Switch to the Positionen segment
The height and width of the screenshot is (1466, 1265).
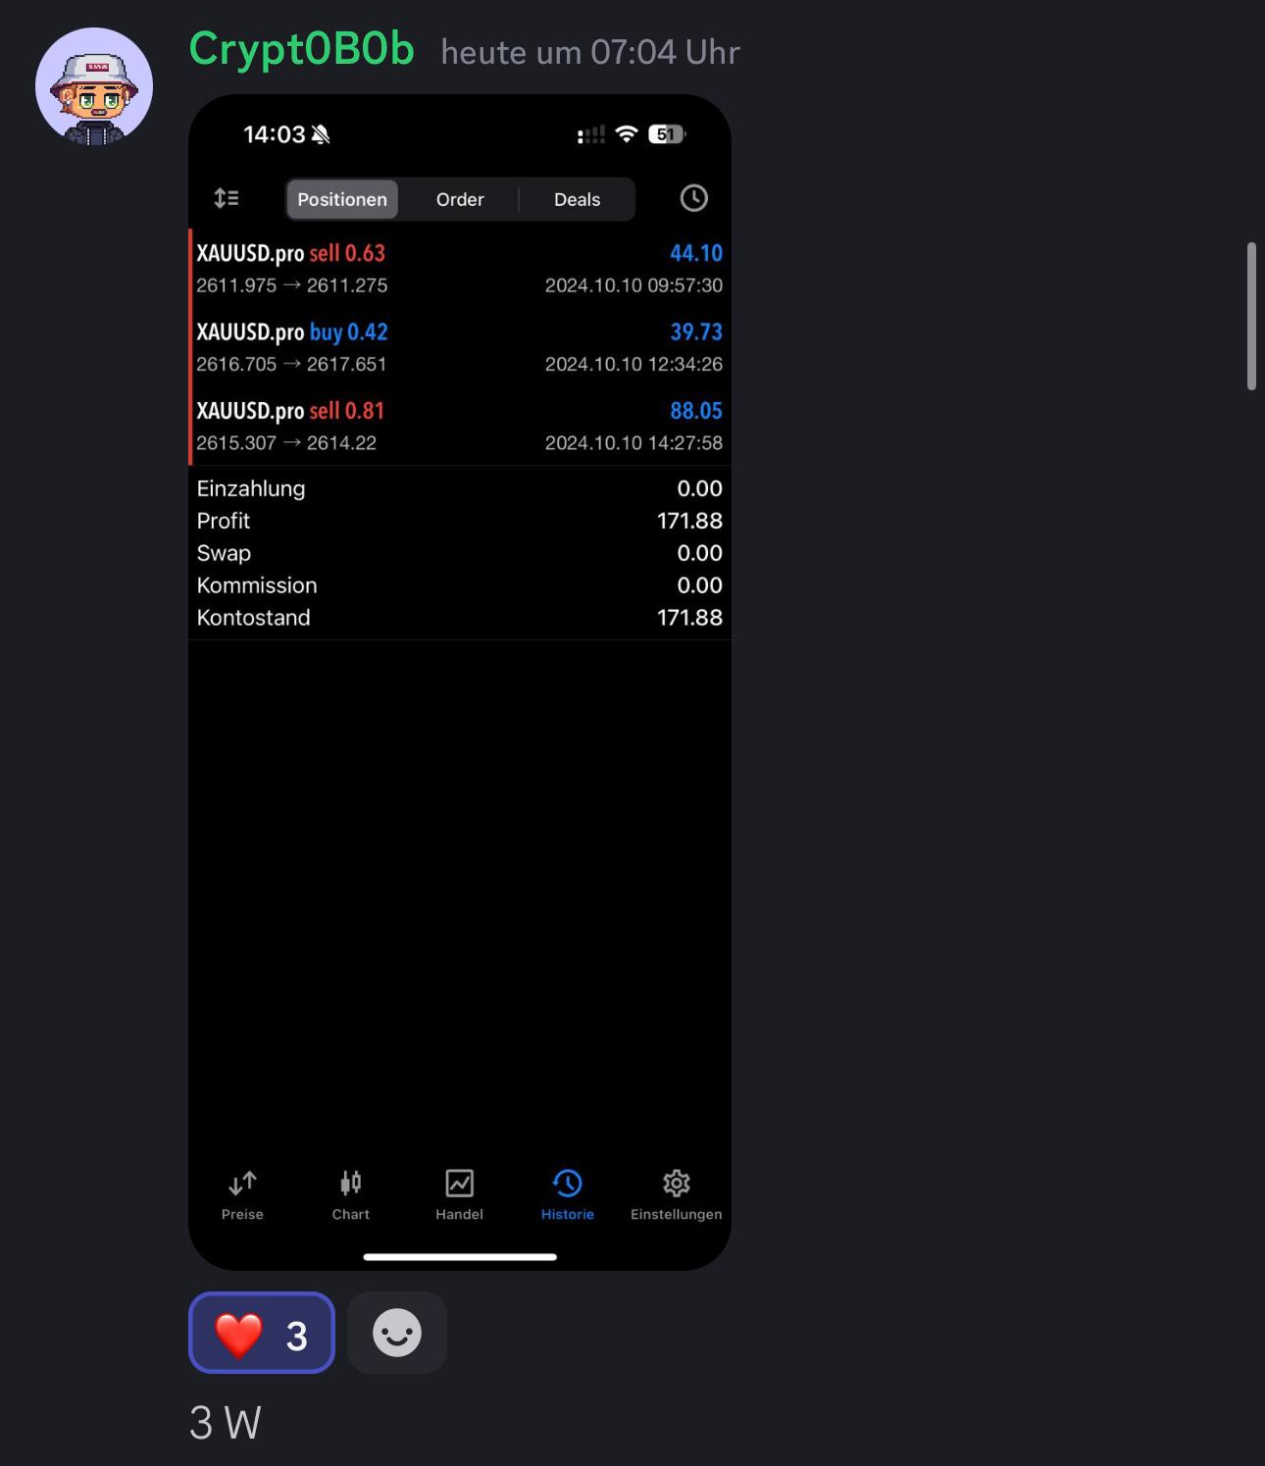342,199
